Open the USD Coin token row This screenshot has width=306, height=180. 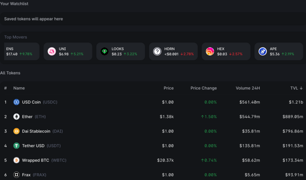[153, 102]
